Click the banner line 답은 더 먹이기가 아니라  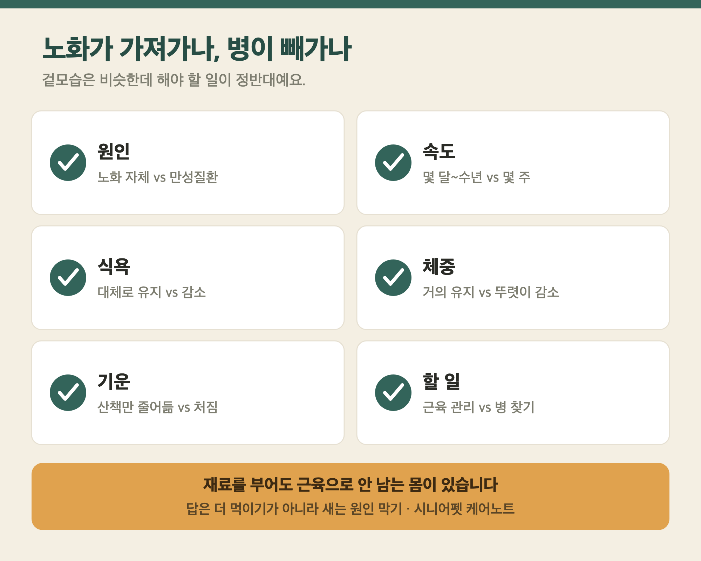click(350, 509)
